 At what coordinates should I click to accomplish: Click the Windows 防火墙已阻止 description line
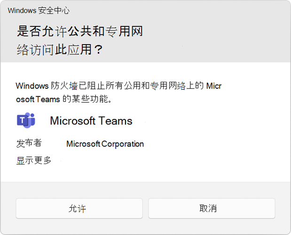click(x=118, y=86)
